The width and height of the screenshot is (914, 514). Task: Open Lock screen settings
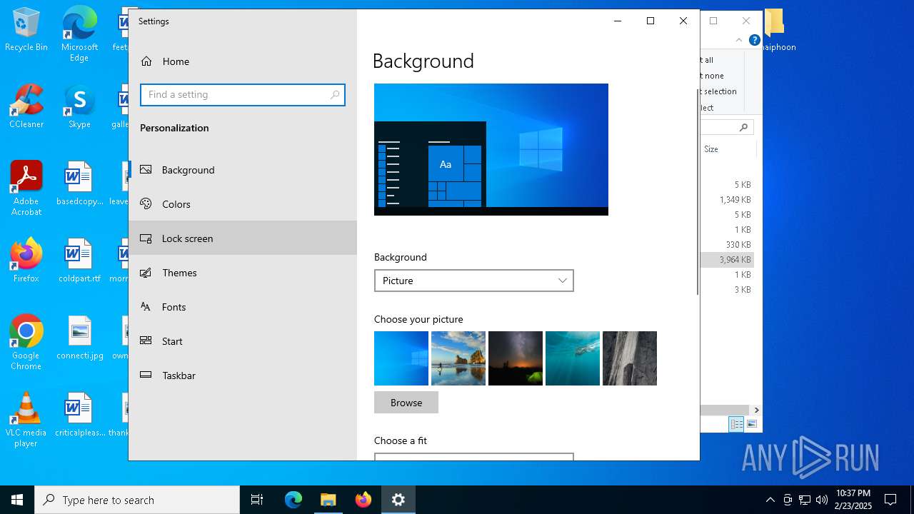point(187,238)
